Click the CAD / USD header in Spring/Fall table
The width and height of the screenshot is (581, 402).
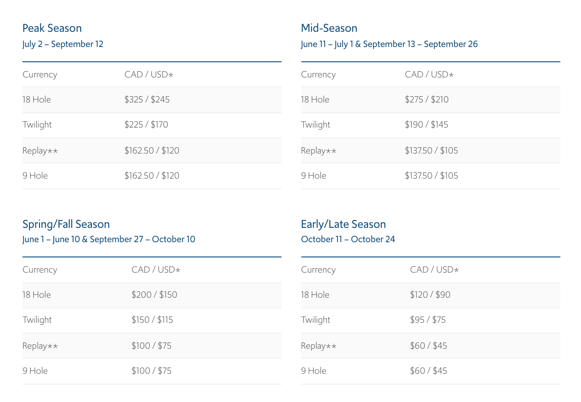click(156, 270)
